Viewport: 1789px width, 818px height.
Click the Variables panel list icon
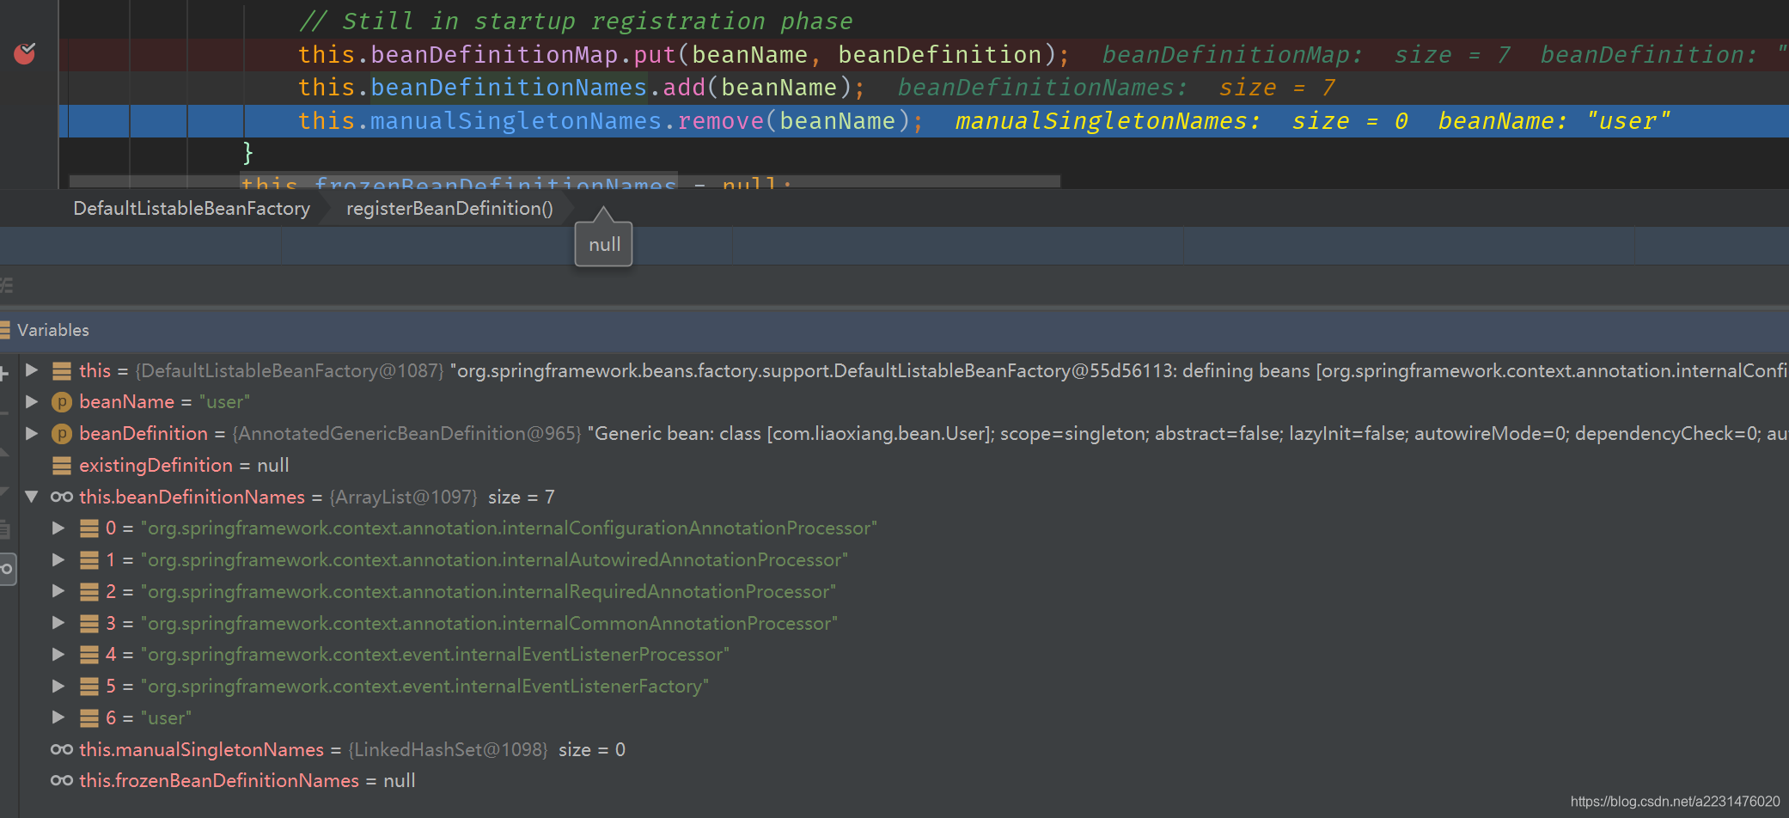(4, 330)
